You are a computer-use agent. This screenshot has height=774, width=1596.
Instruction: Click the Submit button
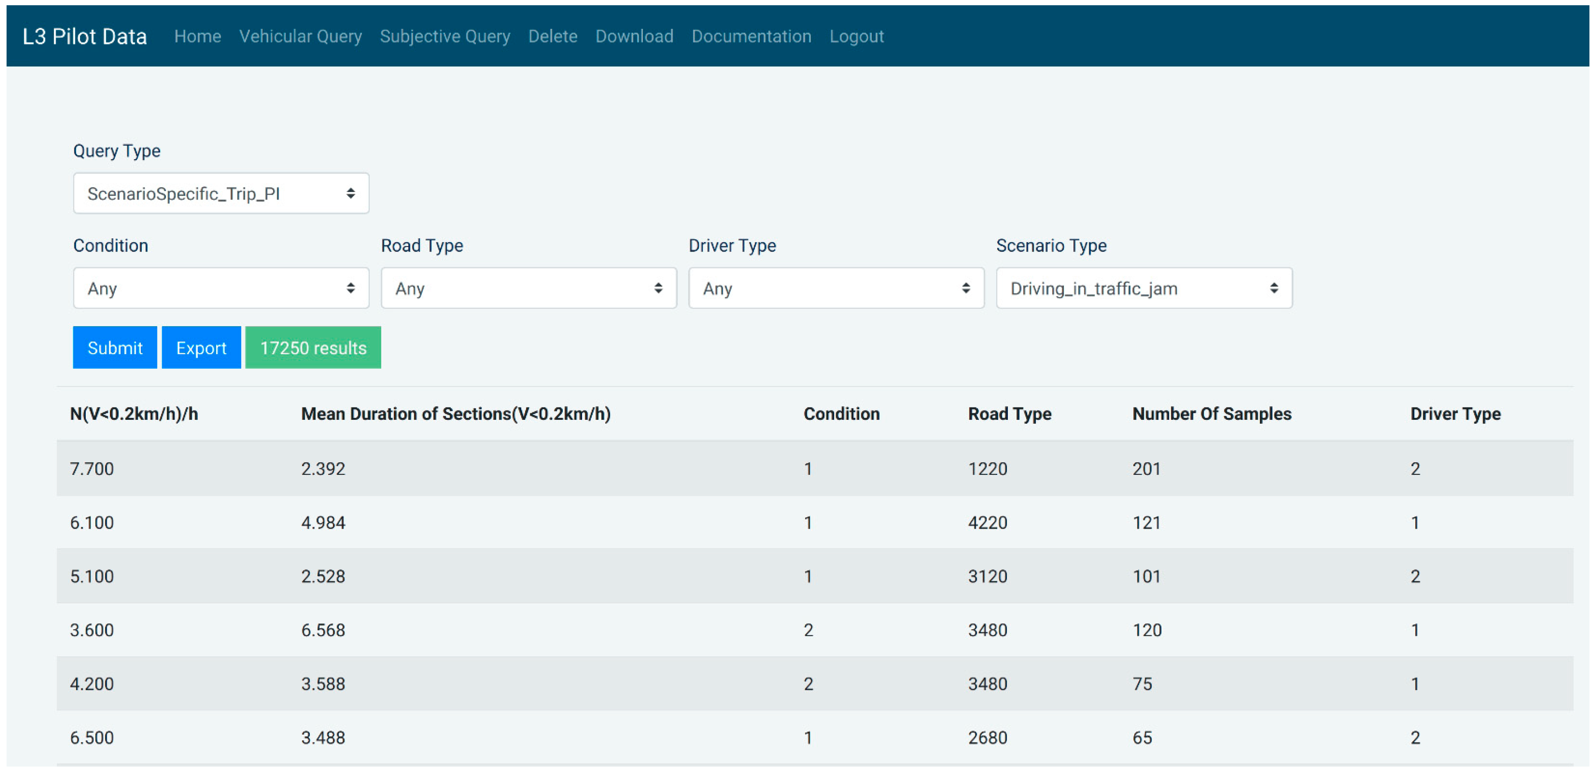115,348
